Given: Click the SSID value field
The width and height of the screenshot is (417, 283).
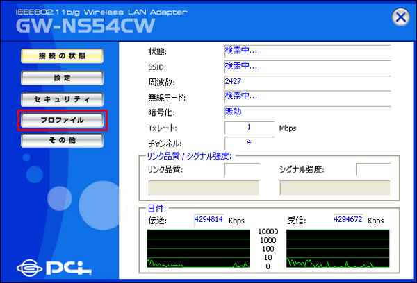Looking at the screenshot, I should coord(307,66).
